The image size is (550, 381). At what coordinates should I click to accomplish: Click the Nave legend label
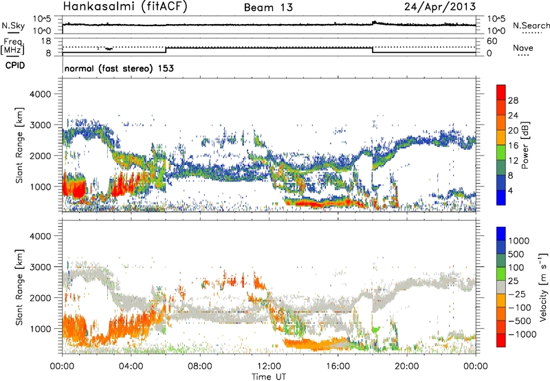[x=523, y=48]
